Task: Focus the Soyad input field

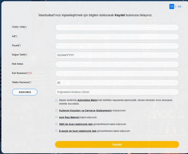Action: (117, 46)
